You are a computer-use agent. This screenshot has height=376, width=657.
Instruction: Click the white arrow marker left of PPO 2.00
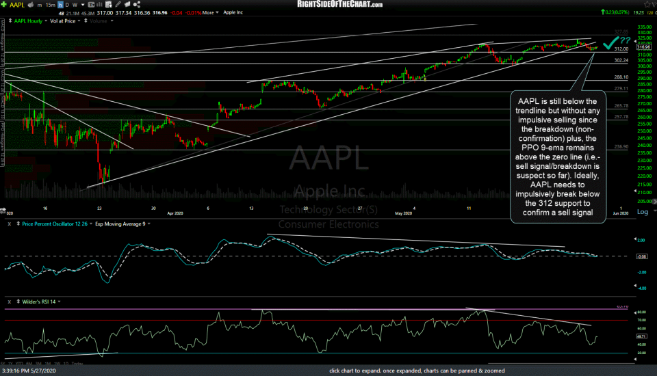[635, 239]
